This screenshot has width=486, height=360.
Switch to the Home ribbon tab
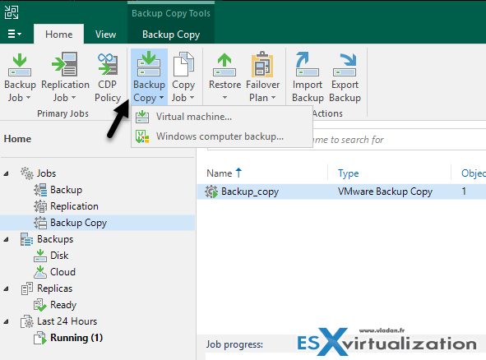point(59,34)
